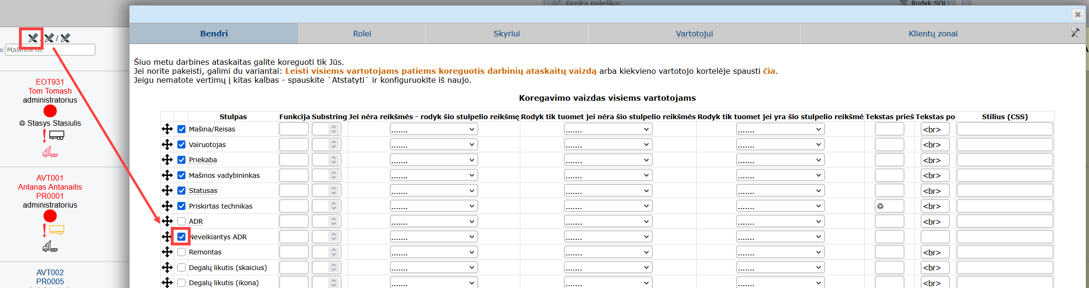Click red status circle under AVT001 administratorius
This screenshot has width=1089, height=288.
pos(50,216)
